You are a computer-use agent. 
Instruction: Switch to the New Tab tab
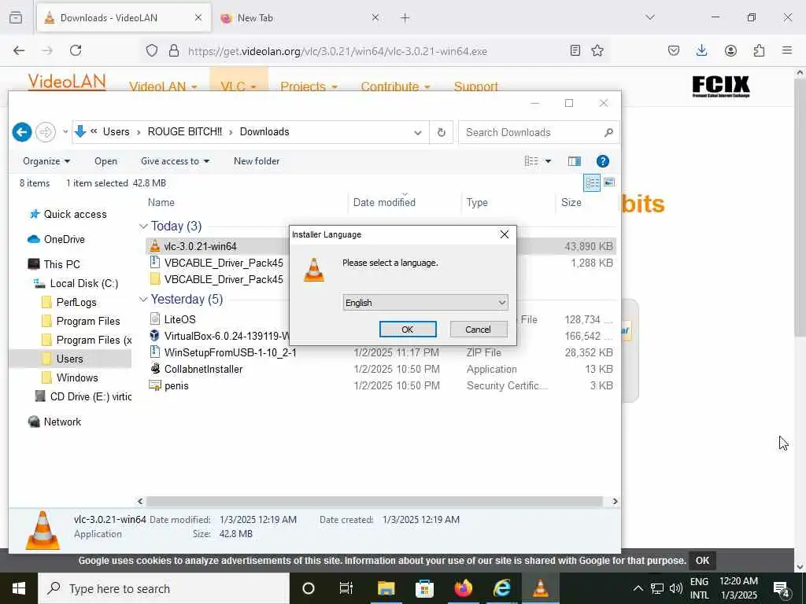coord(300,18)
